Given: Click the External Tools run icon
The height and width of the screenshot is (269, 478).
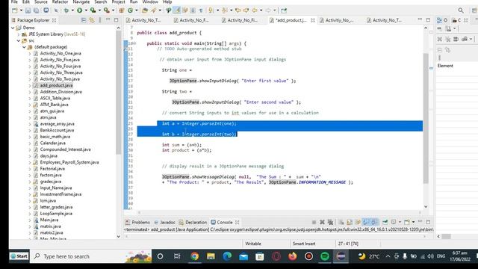Looking at the screenshot, I should 106,10.
